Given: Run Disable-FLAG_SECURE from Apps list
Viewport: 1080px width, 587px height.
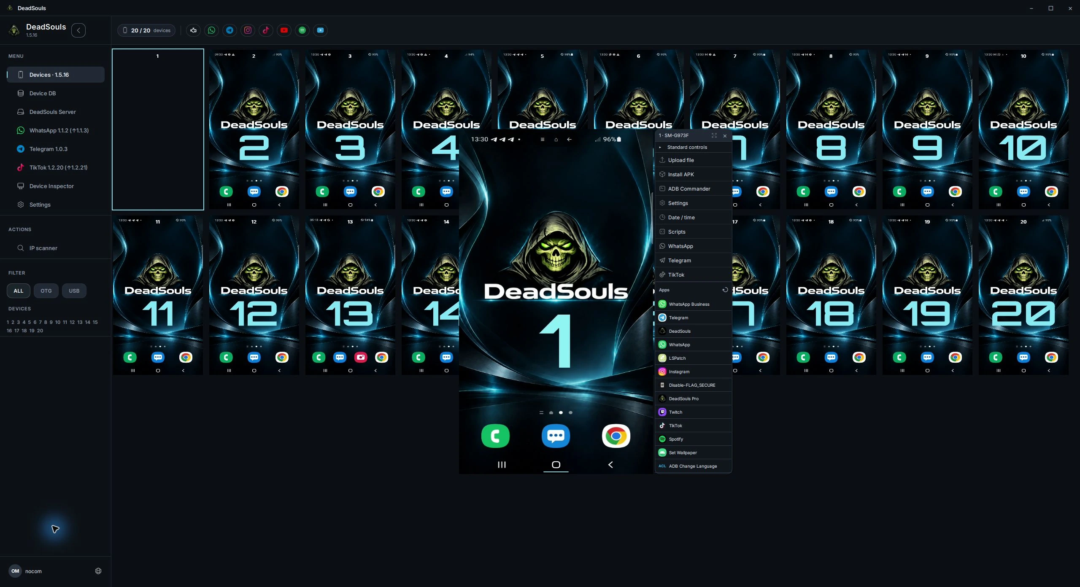Looking at the screenshot, I should (x=693, y=385).
